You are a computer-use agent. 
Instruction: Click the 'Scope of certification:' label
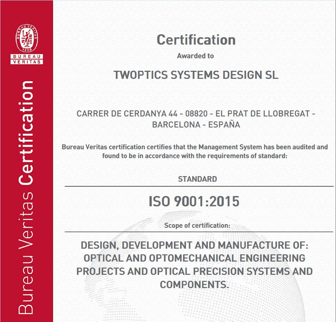197,225
